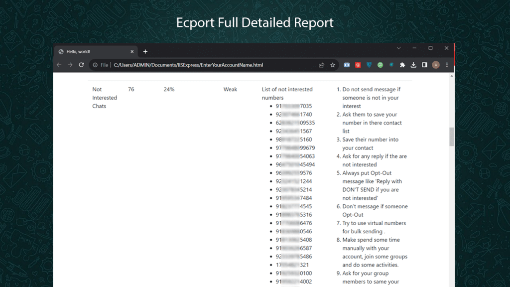Open the Chrome profile avatar
Viewport: 510px width, 287px height.
[x=436, y=65]
